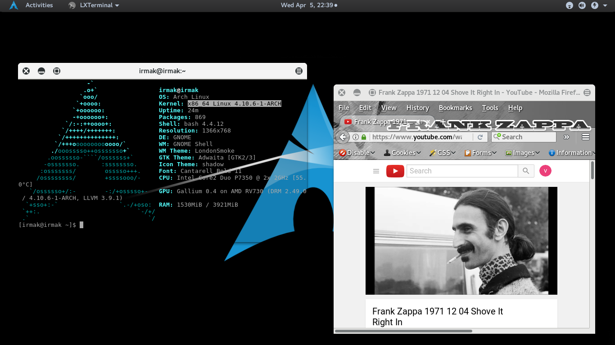
Task: Click the Firefox vertical page scrollbar
Action: point(592,171)
